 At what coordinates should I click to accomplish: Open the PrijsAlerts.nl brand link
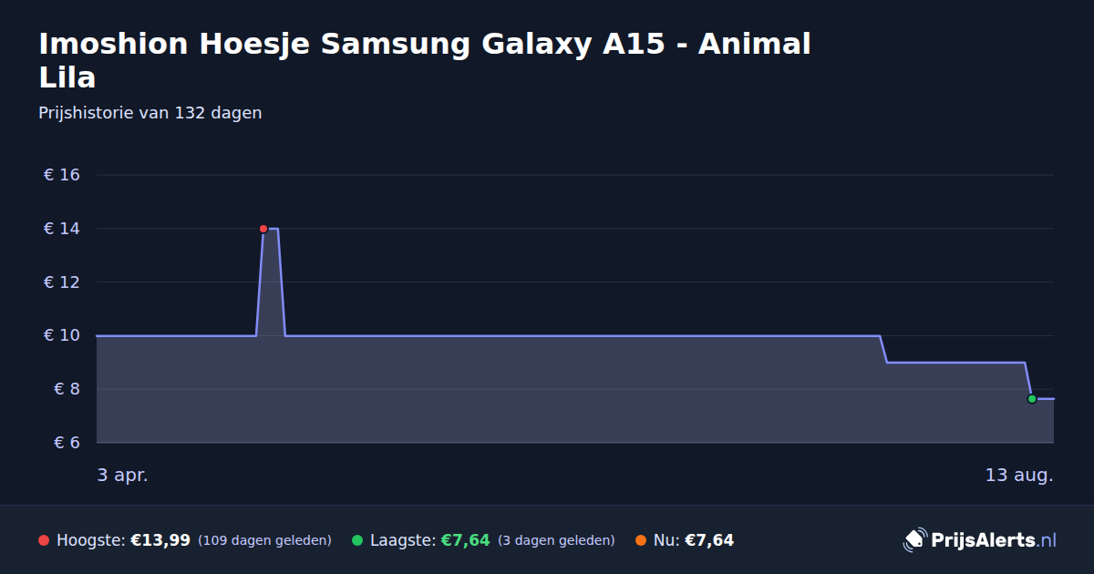pos(980,540)
